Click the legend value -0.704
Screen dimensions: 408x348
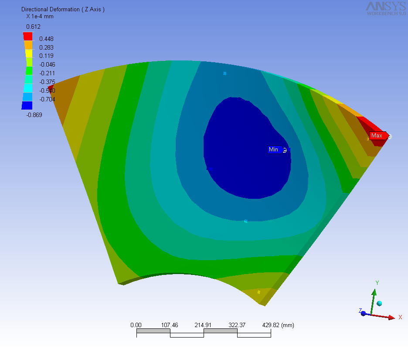pyautogui.click(x=47, y=100)
